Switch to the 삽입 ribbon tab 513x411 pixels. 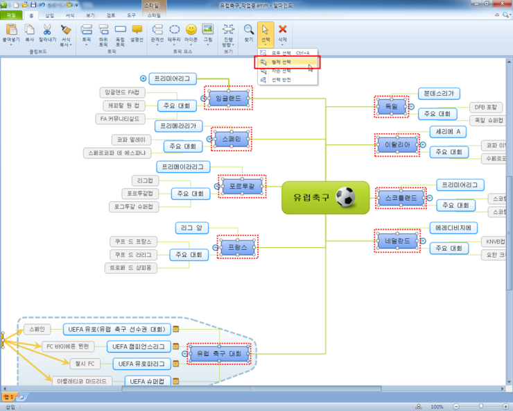(49, 15)
